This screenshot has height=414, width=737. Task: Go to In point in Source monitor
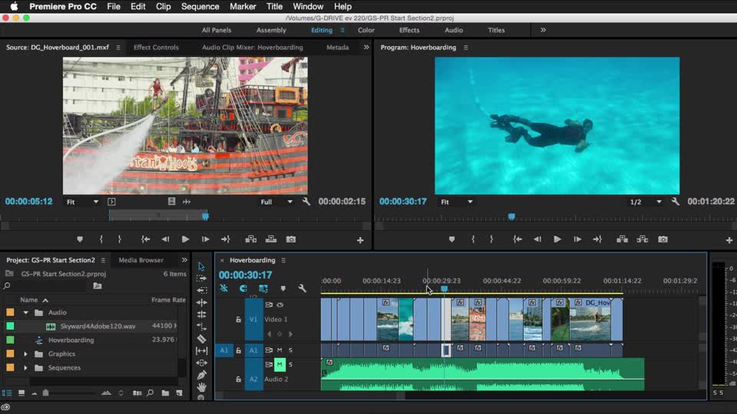pyautogui.click(x=145, y=240)
